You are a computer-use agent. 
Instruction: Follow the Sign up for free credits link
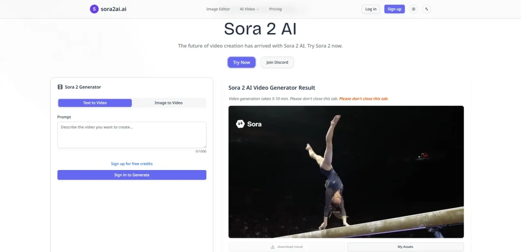click(132, 163)
